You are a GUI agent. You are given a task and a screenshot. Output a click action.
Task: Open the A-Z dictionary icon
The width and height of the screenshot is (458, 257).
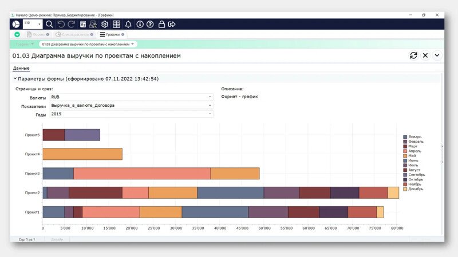tap(83, 24)
